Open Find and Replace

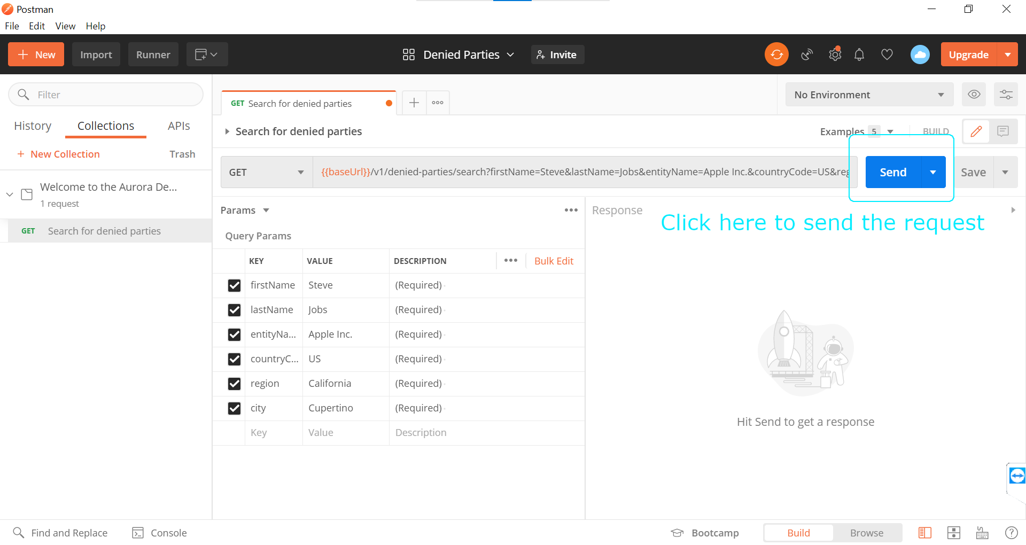click(60, 533)
